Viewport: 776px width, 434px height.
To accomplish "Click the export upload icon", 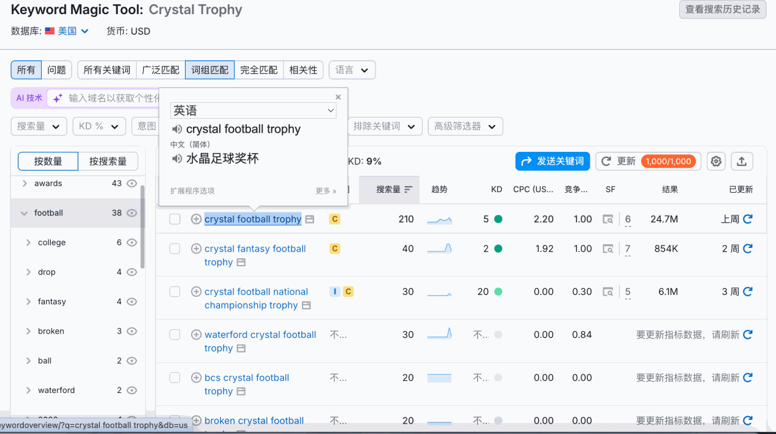I will click(742, 162).
